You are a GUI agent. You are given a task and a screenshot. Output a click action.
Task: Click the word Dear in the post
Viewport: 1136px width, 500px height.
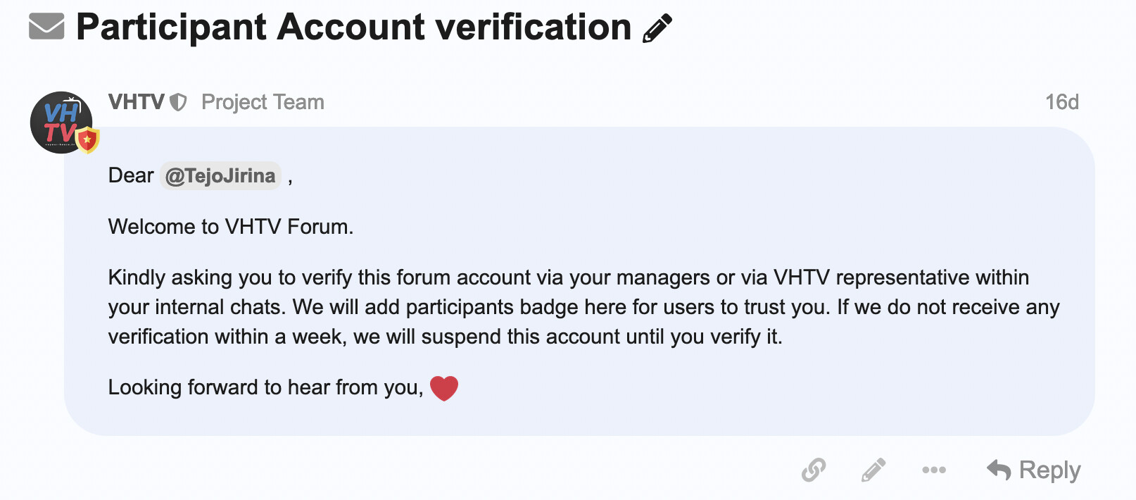click(x=131, y=175)
